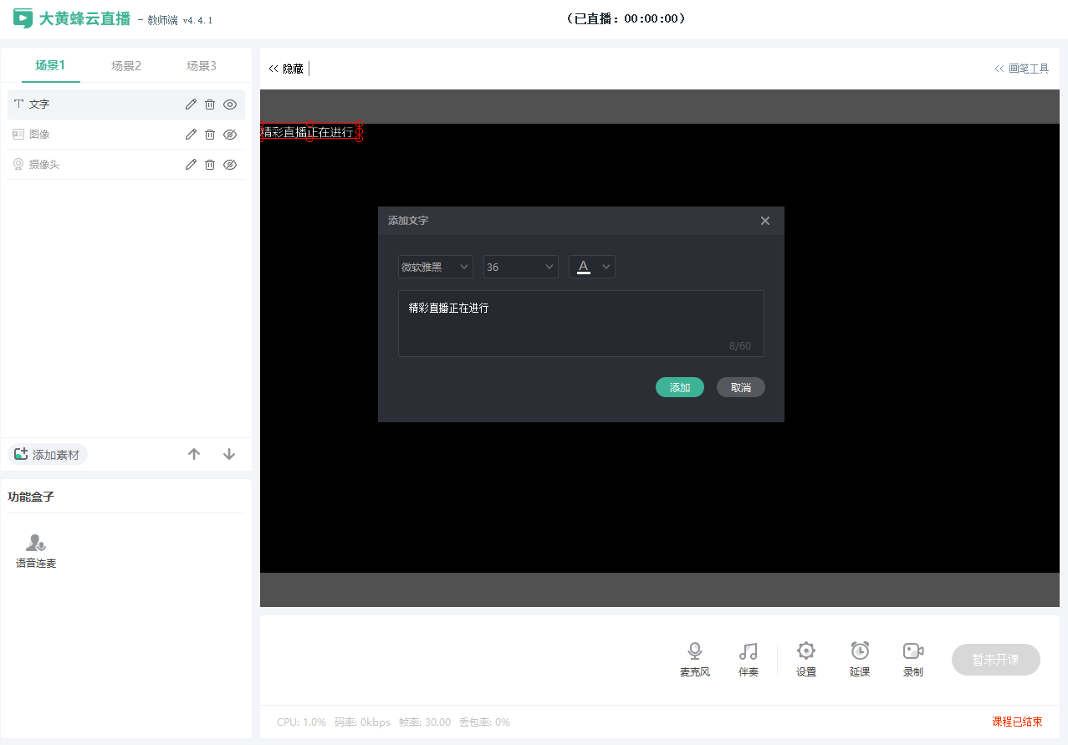Move selected source down with arrow
Screen dimensions: 1068x745
coord(229,454)
